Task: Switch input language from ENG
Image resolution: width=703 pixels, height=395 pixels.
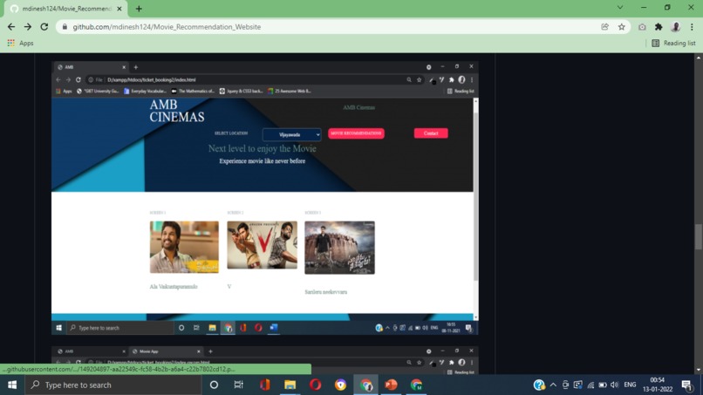Action: [630, 385]
